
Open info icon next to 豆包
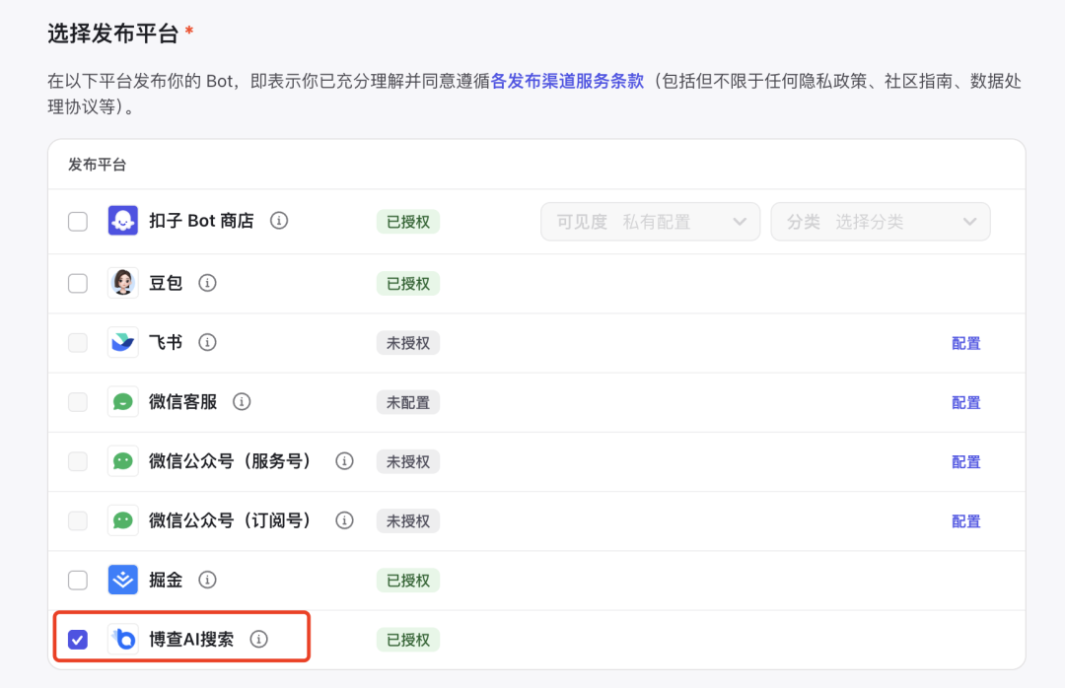207,283
